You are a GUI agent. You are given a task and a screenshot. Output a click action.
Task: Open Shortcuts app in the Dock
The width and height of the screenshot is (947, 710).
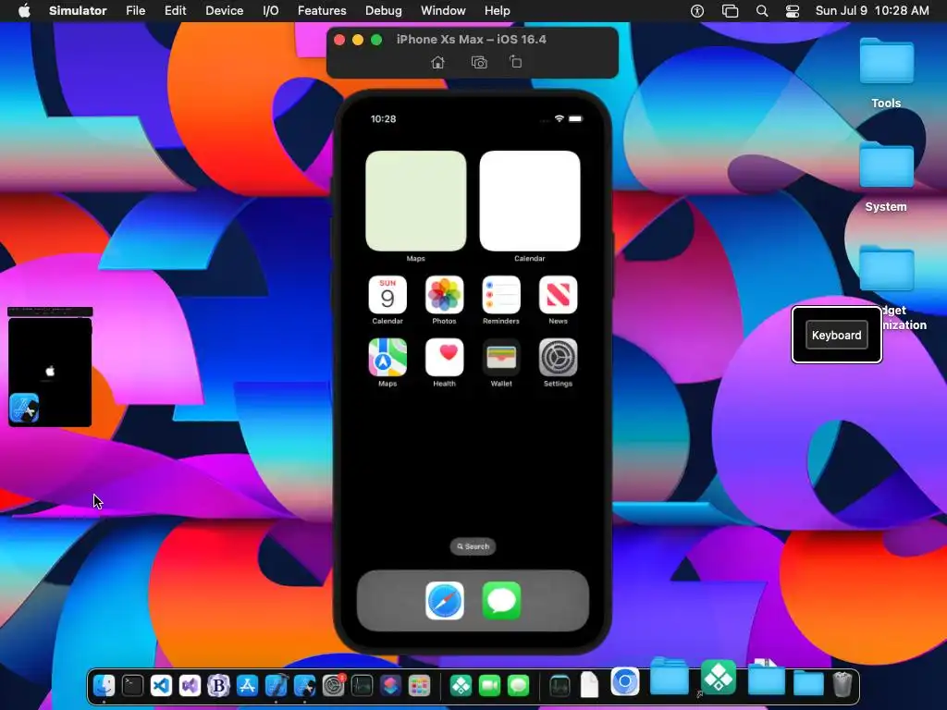[391, 685]
